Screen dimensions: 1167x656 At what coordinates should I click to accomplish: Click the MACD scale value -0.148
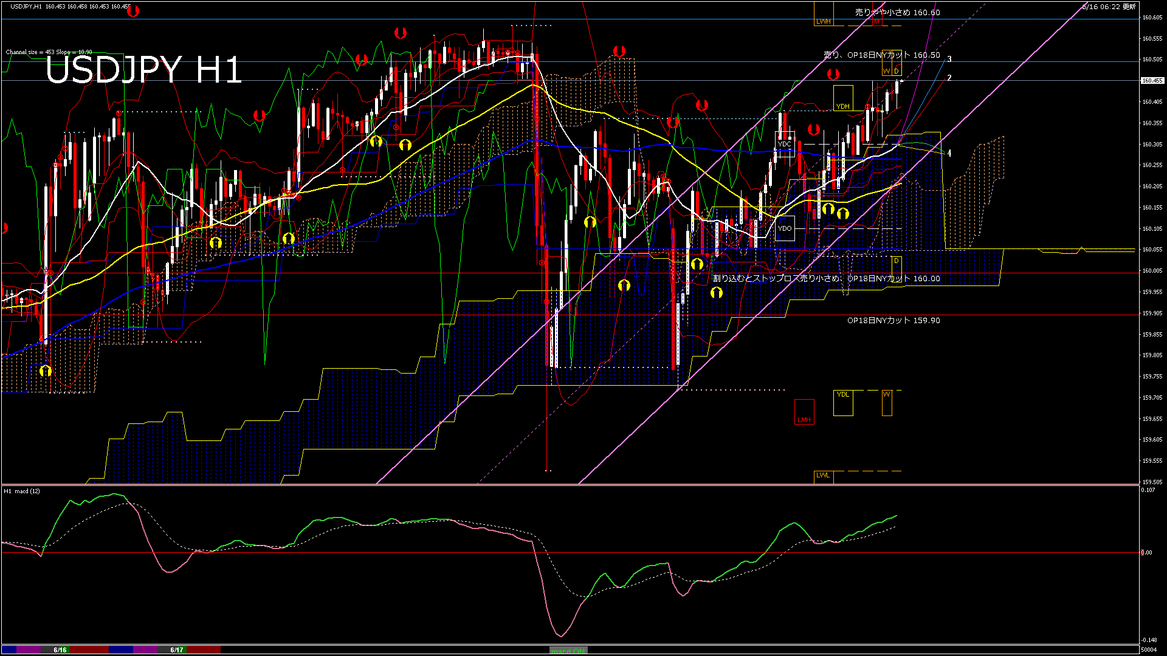[1148, 640]
